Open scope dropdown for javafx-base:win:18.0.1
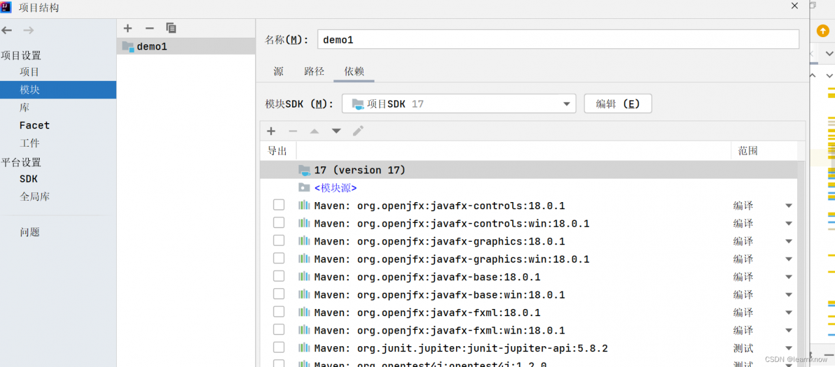Image resolution: width=835 pixels, height=367 pixels. tap(789, 295)
